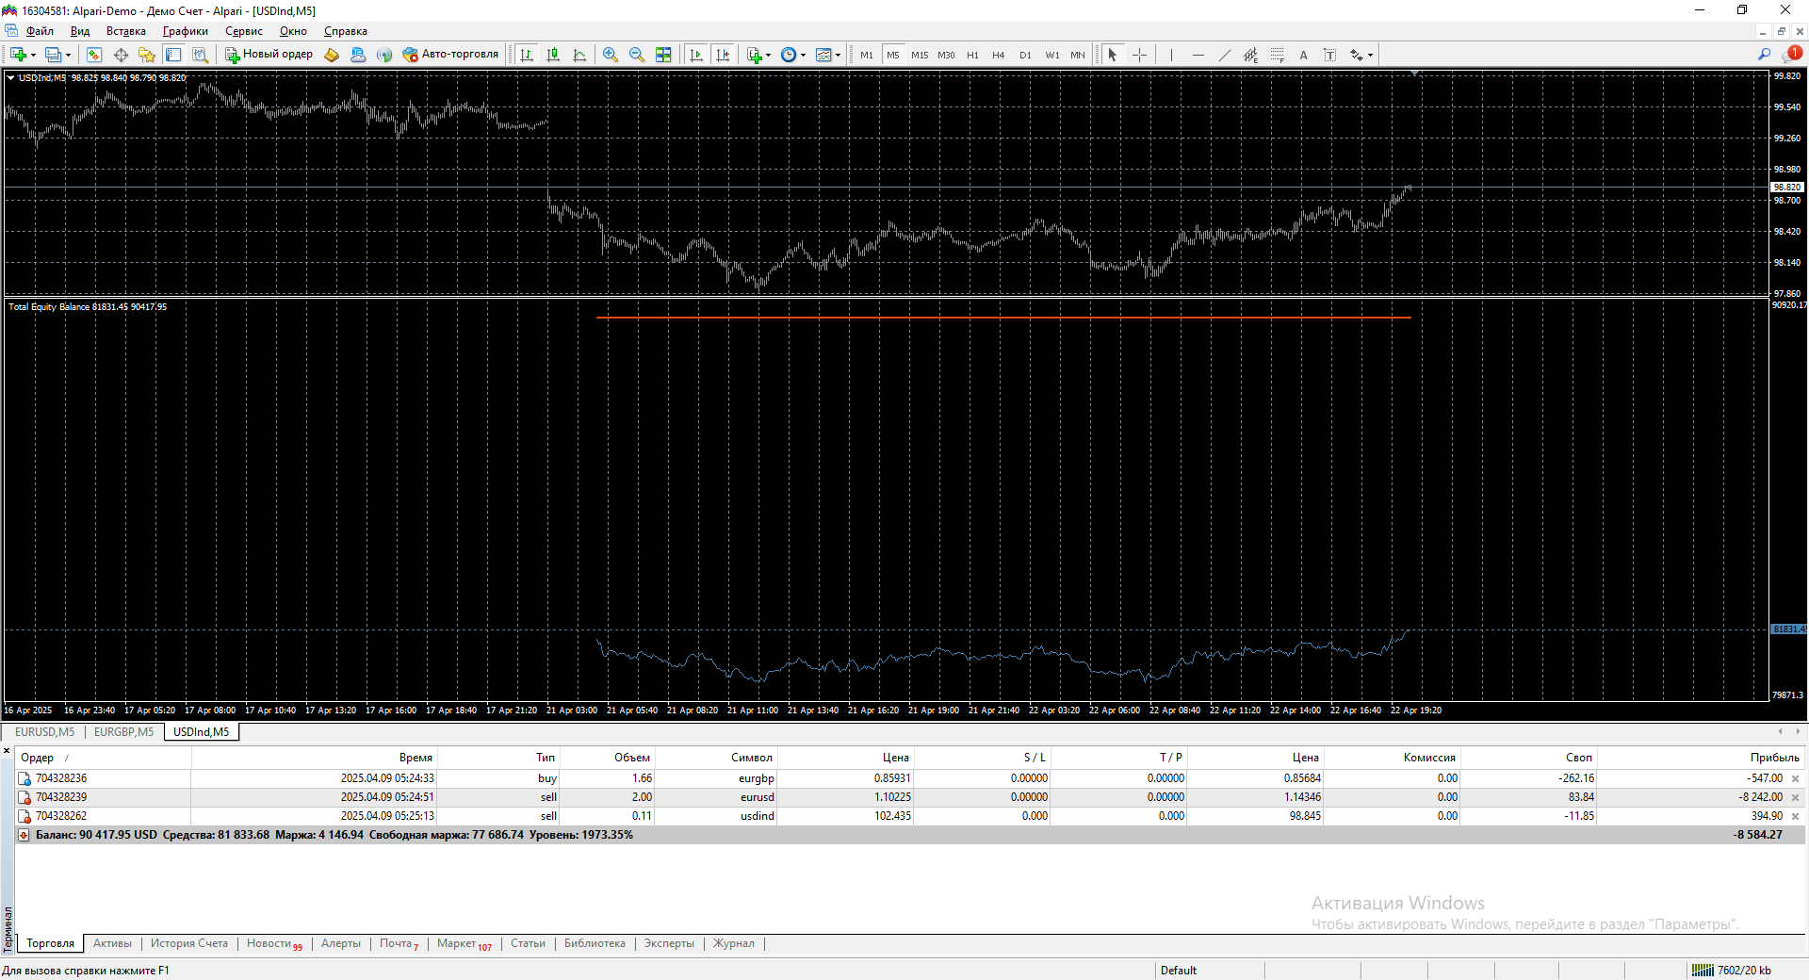
Task: Expand the arrows tool dropdown
Action: pyautogui.click(x=1370, y=55)
